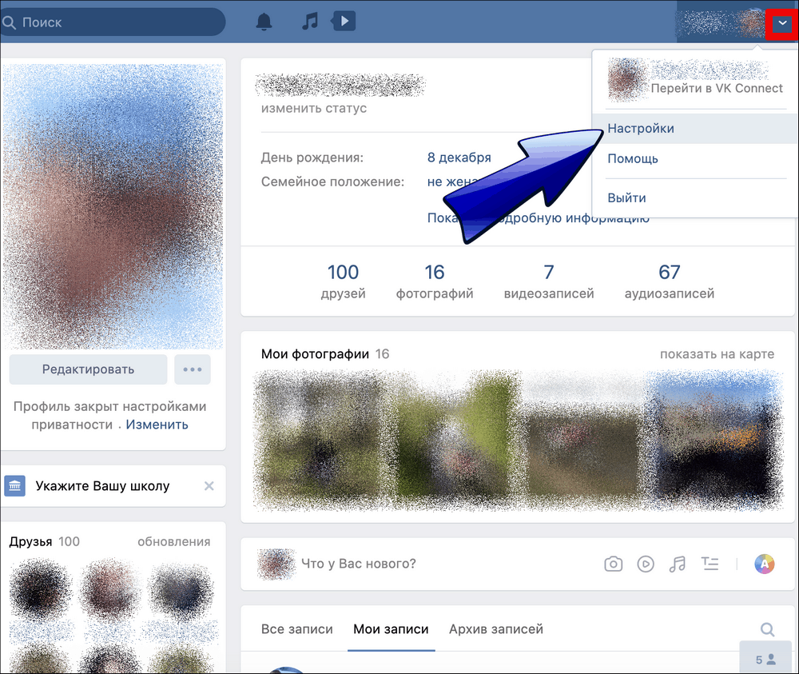
Task: Click the video play icon in header
Action: tap(344, 21)
